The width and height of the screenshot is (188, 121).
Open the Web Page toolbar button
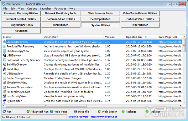pos(59,112)
